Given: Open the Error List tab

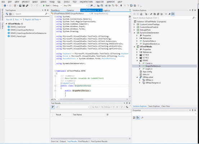Looking at the screenshot, I should (x=55, y=141).
